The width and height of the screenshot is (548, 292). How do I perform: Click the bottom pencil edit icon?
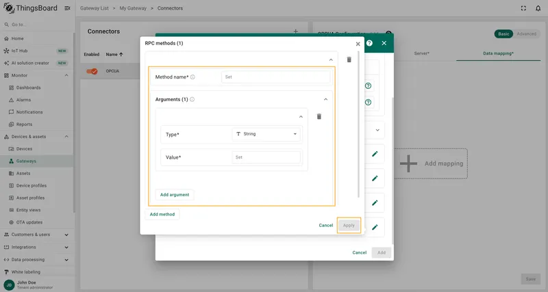click(375, 227)
